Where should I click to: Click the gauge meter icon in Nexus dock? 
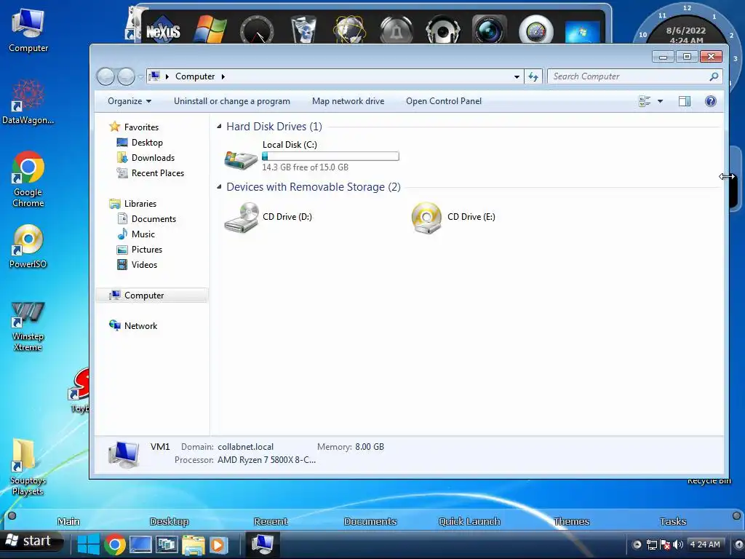coord(536,30)
